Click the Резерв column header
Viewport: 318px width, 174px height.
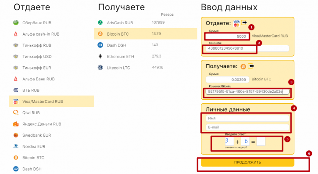(x=167, y=14)
